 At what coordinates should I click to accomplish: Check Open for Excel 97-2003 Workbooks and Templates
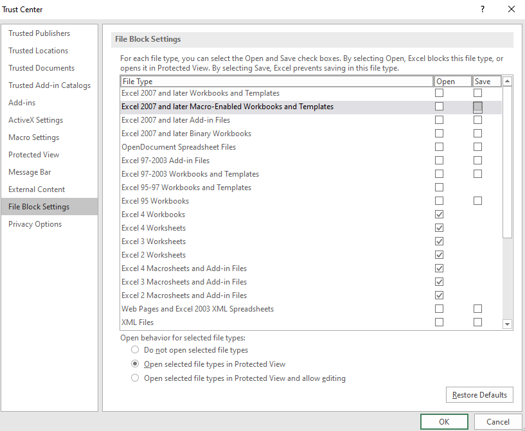439,174
